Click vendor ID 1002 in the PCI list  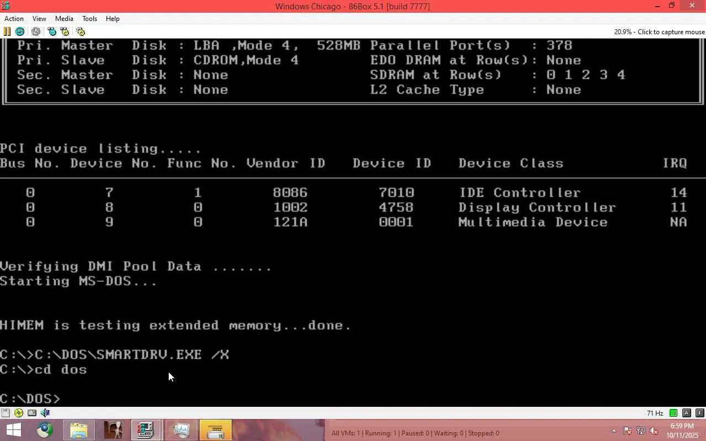click(x=290, y=208)
